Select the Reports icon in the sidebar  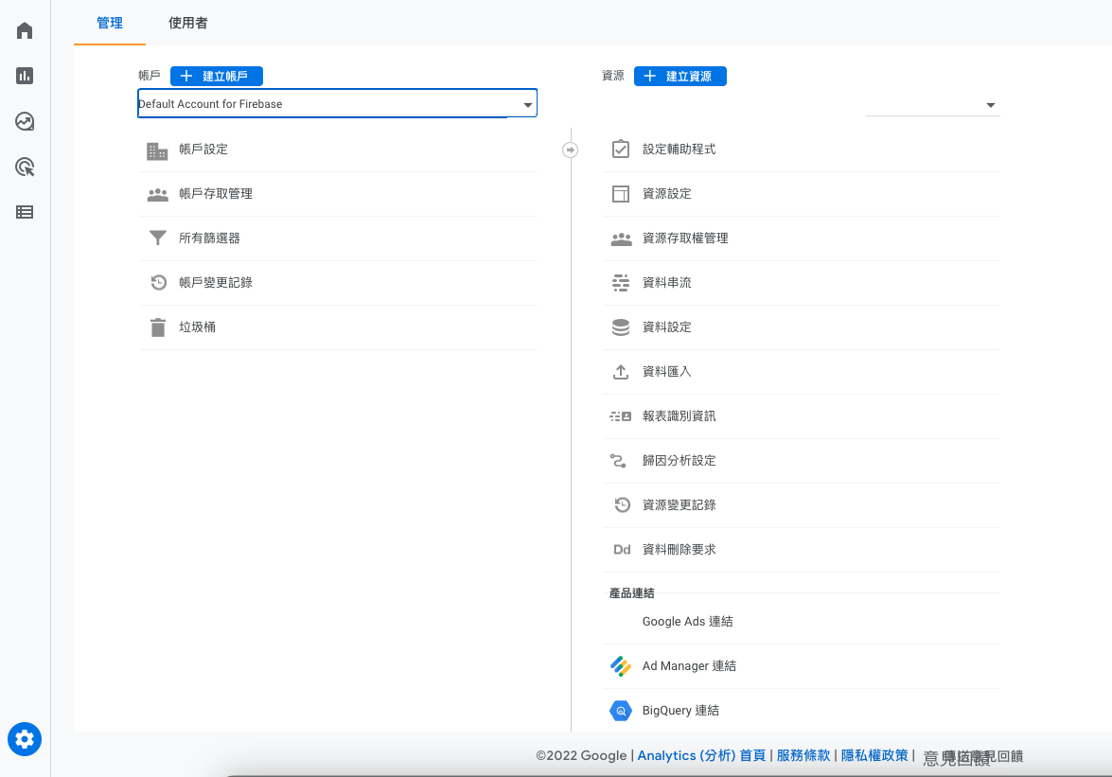coord(24,76)
